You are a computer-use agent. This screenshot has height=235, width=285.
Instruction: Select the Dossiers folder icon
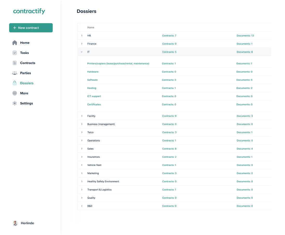click(15, 83)
